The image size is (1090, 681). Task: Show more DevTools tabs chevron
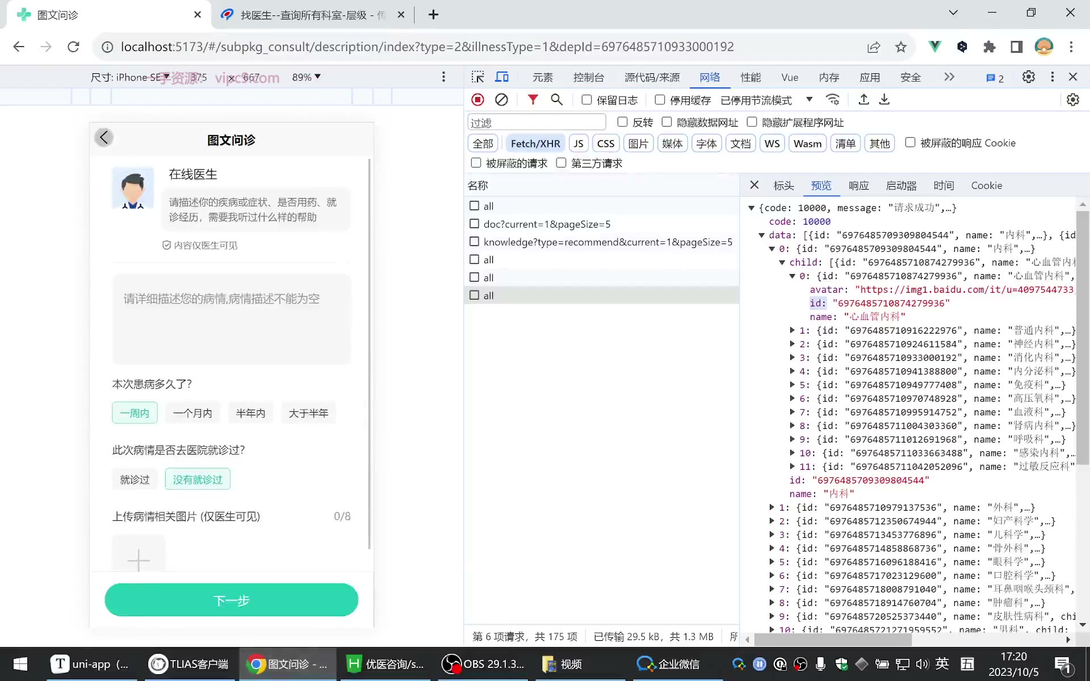[x=949, y=77]
